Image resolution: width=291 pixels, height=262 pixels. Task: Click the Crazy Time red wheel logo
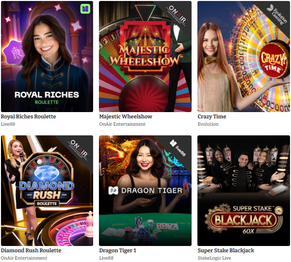coord(273,62)
